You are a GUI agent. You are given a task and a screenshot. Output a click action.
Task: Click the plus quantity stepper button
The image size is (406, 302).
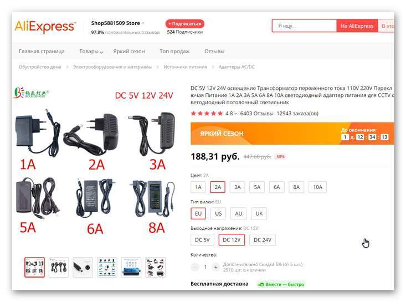(215, 267)
